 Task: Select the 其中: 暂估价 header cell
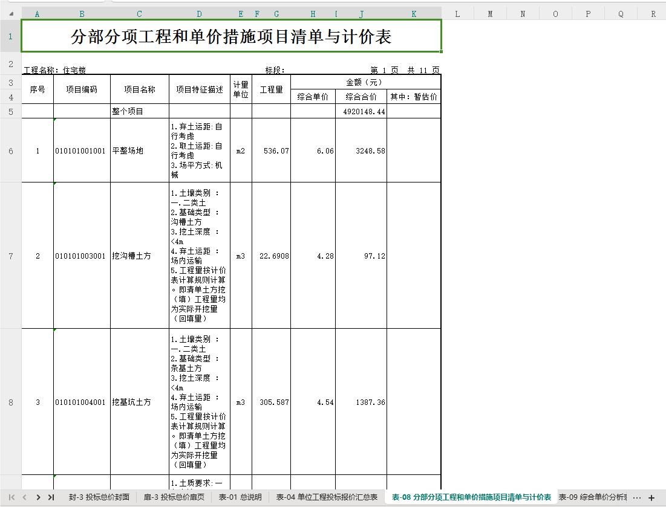(414, 97)
